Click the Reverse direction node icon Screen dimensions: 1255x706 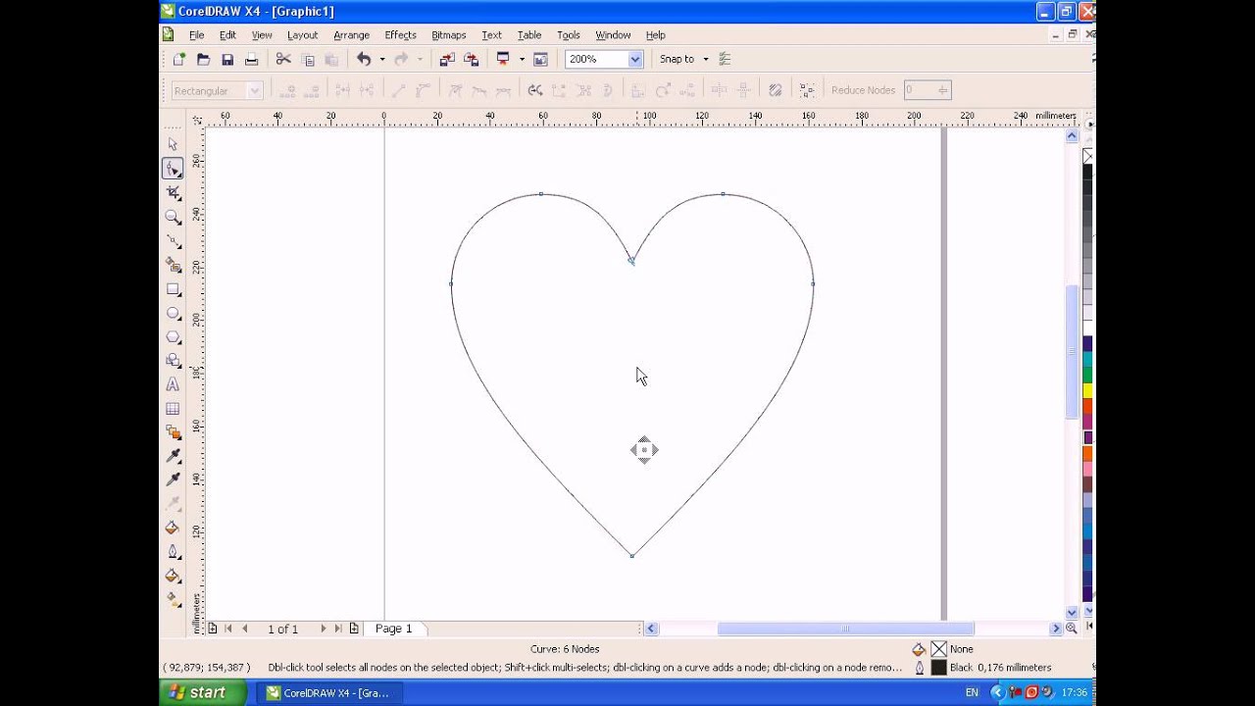(x=535, y=90)
